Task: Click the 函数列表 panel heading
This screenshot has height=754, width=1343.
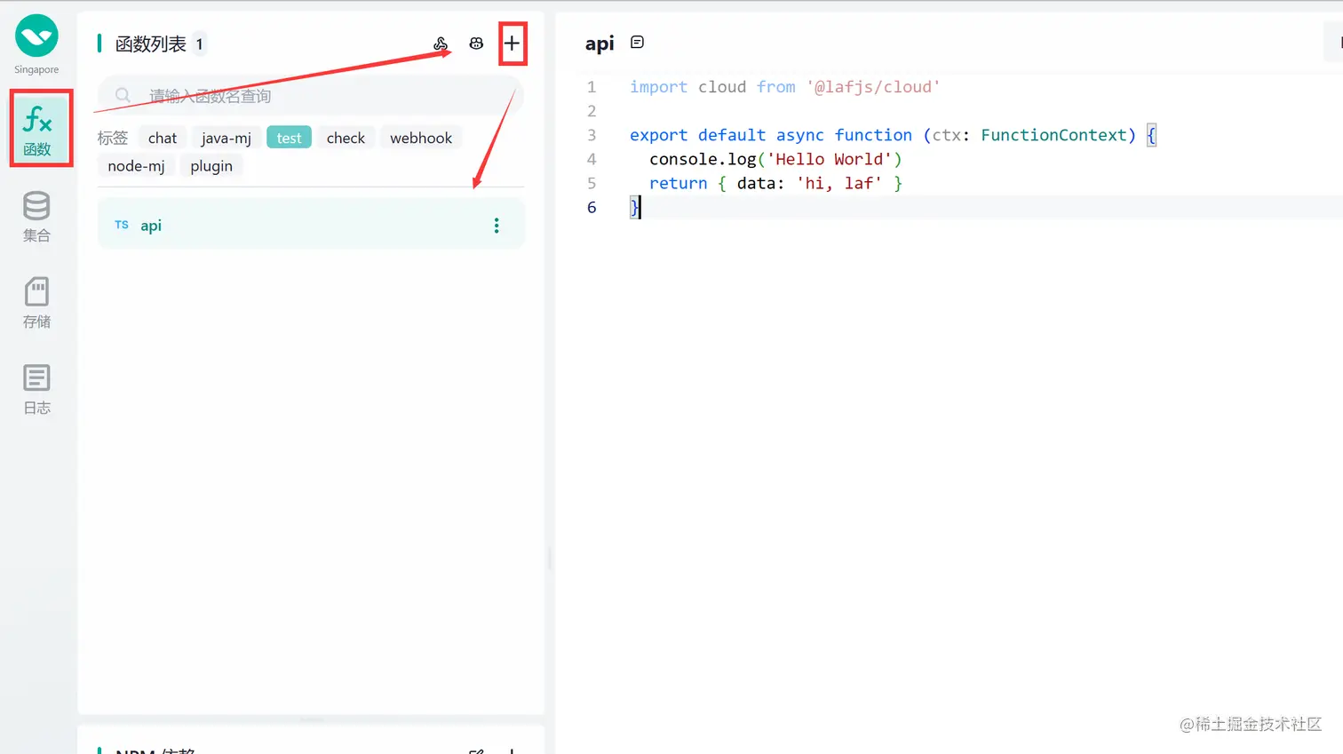Action: [151, 44]
